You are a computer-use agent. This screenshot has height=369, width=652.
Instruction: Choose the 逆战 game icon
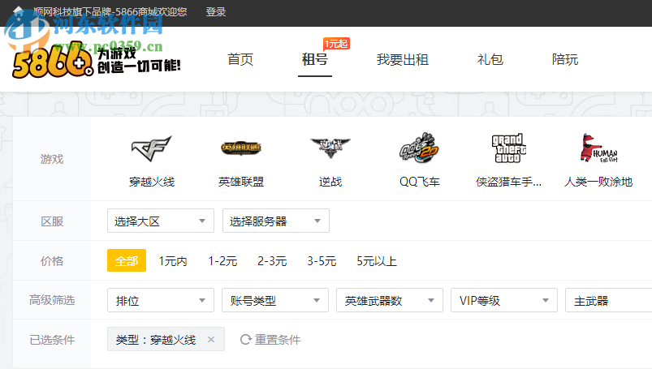point(330,148)
